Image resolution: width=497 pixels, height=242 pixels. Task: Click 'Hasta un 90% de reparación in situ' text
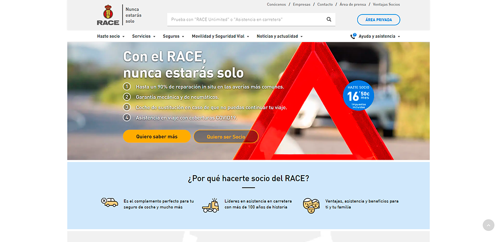[x=210, y=87]
